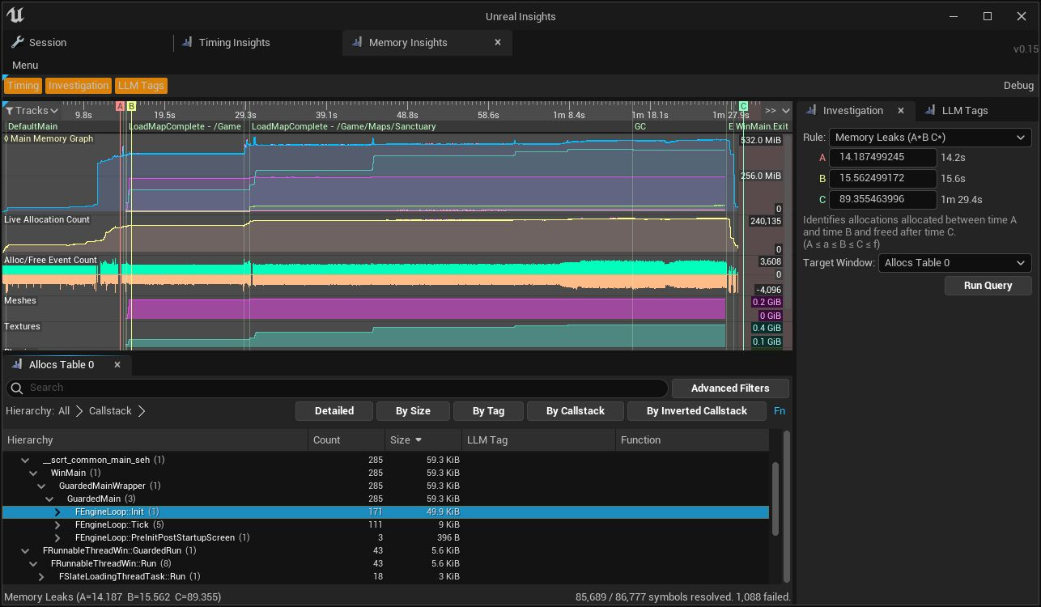Click the timeline overflow arrows icon
The height and width of the screenshot is (607, 1041).
coord(771,110)
